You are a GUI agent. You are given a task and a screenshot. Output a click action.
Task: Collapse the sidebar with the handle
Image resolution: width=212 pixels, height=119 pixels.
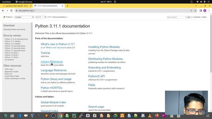[x=32, y=64]
